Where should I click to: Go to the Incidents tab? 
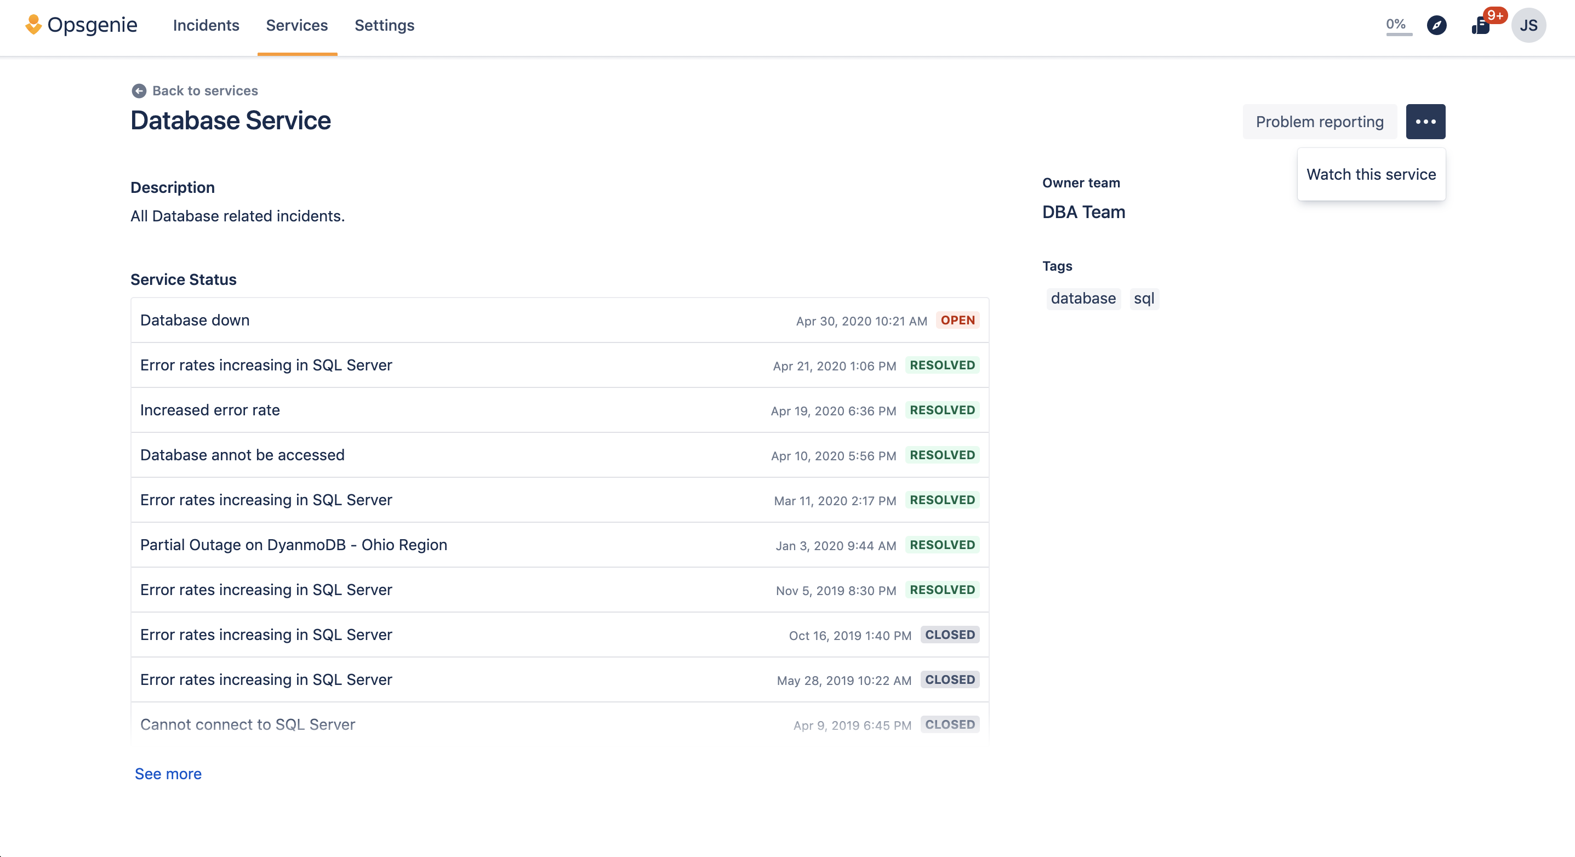(x=206, y=25)
